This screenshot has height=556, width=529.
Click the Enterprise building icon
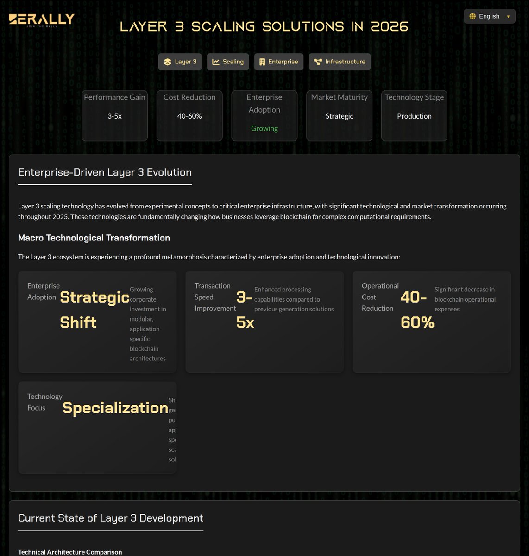coord(262,62)
